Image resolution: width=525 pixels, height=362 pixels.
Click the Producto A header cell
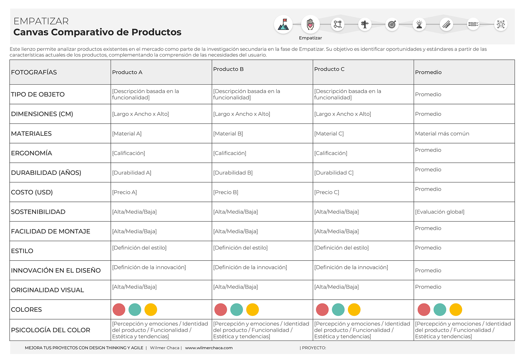click(127, 72)
